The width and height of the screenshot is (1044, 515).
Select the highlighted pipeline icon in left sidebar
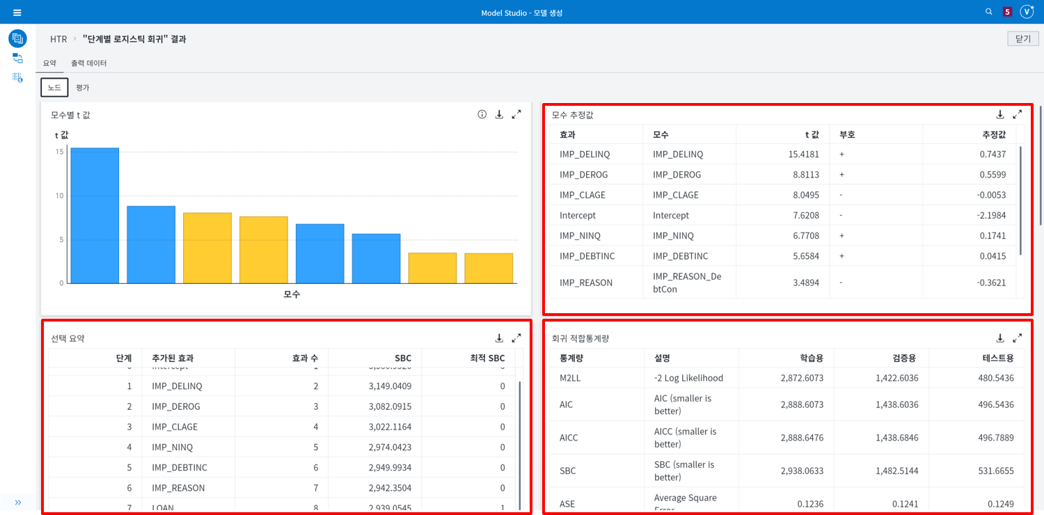(x=17, y=37)
